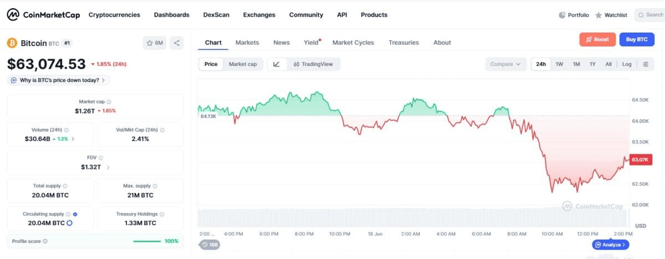Click the Buy BTC button
Image resolution: width=665 pixels, height=259 pixels.
[637, 39]
